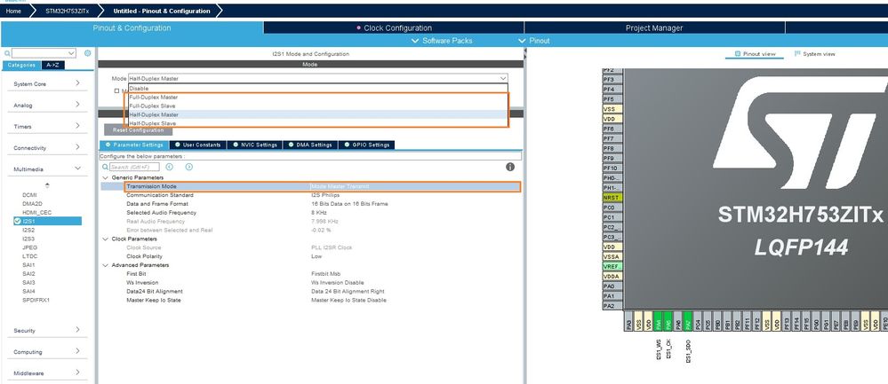Click the parameter info icon
The width and height of the screenshot is (888, 384).
coord(510,167)
